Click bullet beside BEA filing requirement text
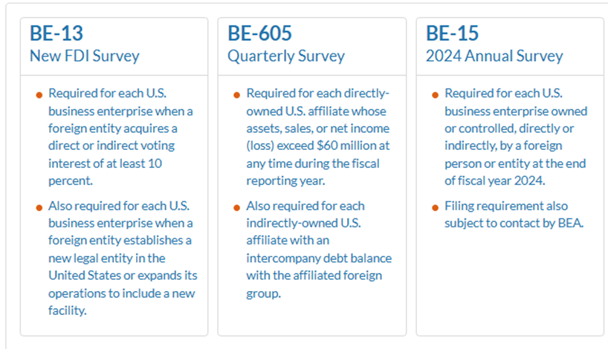 435,207
